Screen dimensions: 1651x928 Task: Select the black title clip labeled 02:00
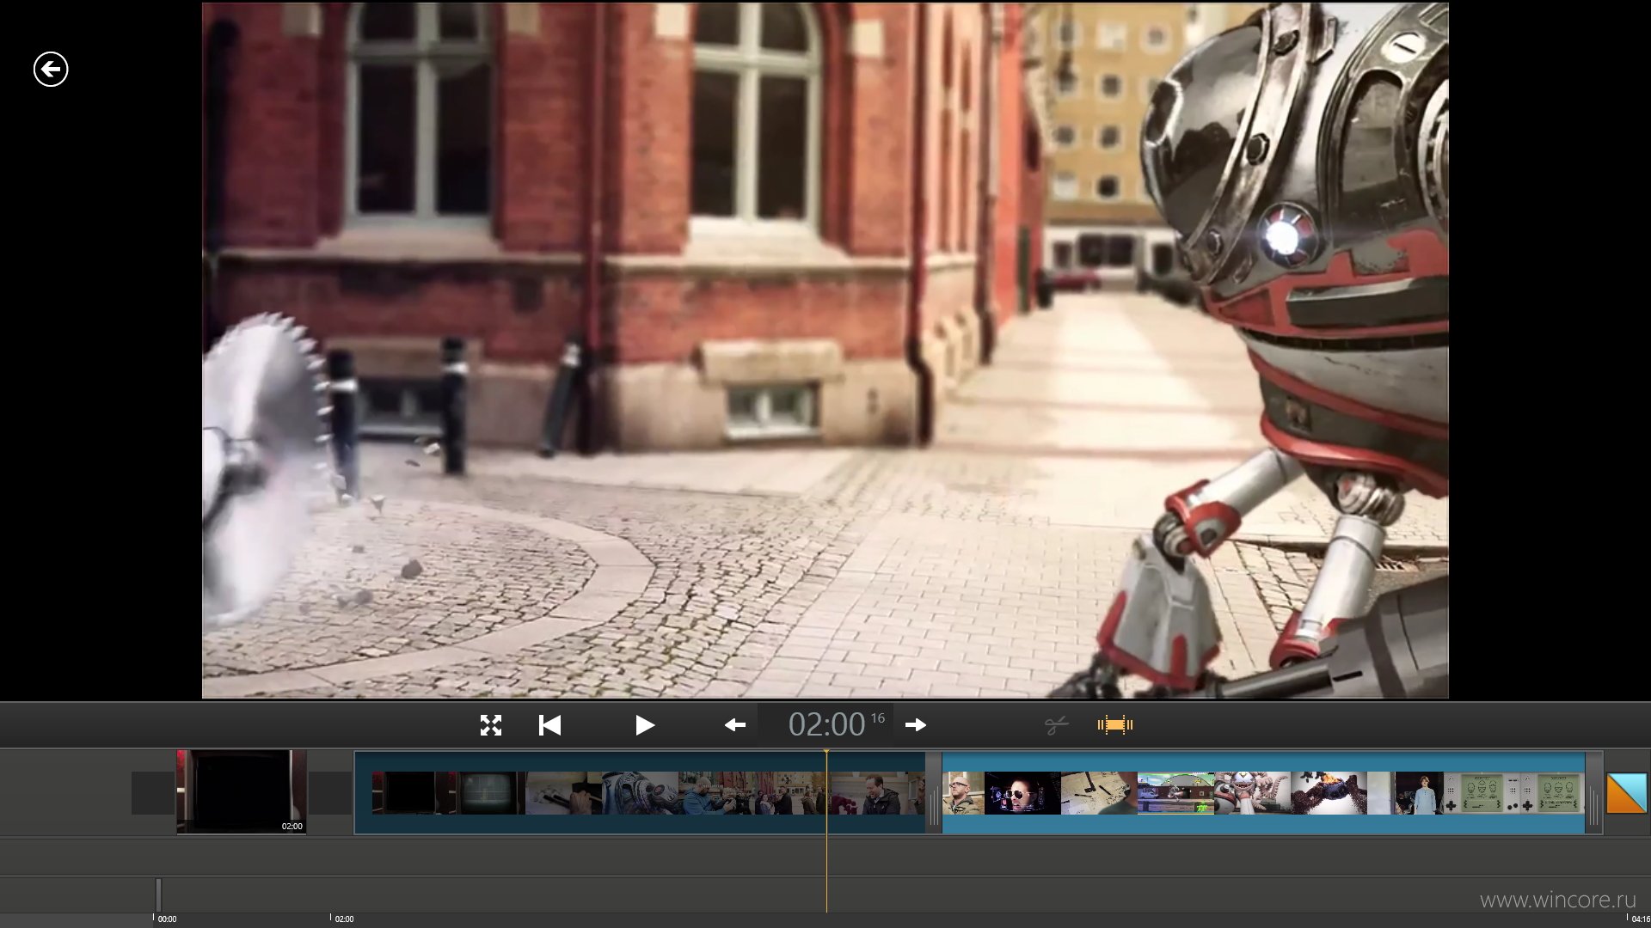click(x=242, y=791)
